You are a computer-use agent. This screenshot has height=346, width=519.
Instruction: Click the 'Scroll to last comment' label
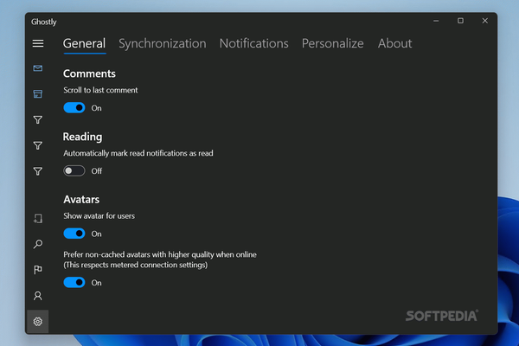pos(100,90)
